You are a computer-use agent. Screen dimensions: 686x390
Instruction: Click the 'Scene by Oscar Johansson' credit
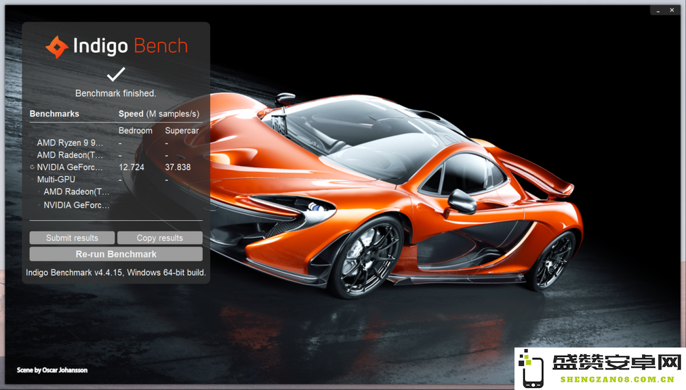point(52,370)
